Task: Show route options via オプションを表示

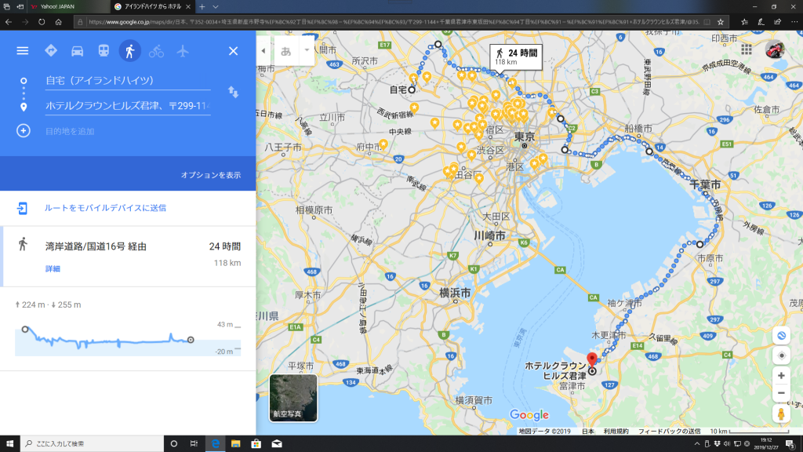Action: click(x=210, y=175)
